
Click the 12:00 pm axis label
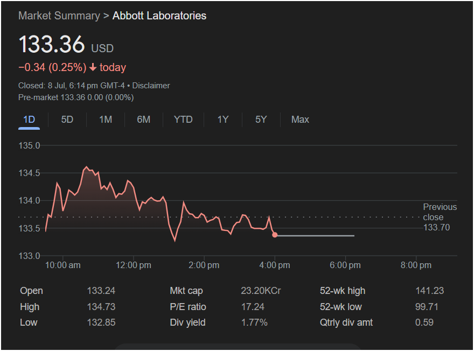click(x=134, y=265)
